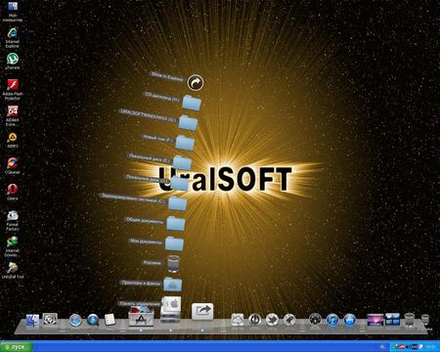Open Корзина trash can in the stack
The width and height of the screenshot is (440, 352).
pyautogui.click(x=173, y=264)
